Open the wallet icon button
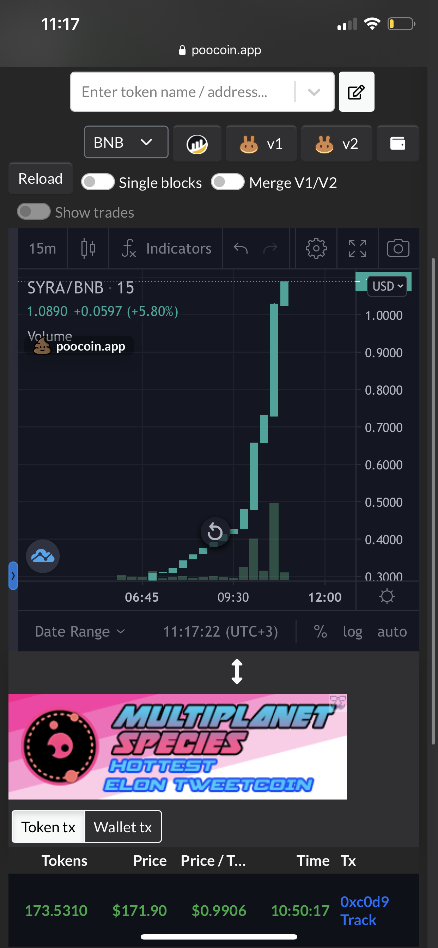The height and width of the screenshot is (948, 438). (397, 144)
